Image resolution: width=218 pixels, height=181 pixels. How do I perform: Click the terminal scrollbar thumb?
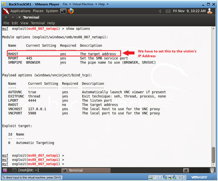pos(213,155)
